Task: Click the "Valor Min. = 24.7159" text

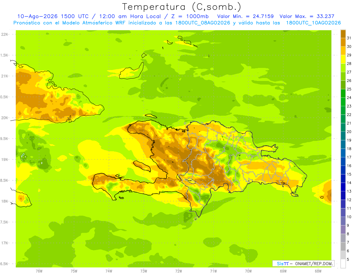Action: (x=245, y=16)
